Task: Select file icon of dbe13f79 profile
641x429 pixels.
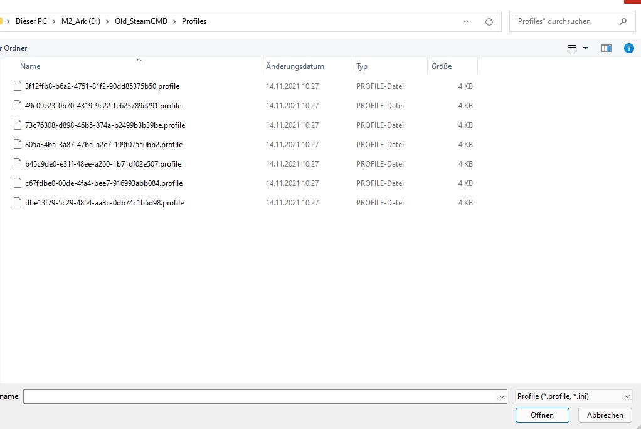Action: tap(17, 202)
